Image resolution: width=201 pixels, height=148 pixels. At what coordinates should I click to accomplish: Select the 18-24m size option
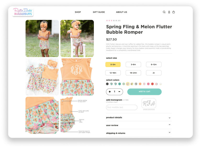click(133, 73)
